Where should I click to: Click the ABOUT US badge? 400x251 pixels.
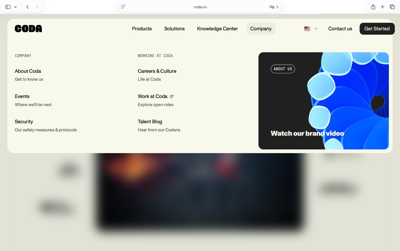[x=283, y=69]
